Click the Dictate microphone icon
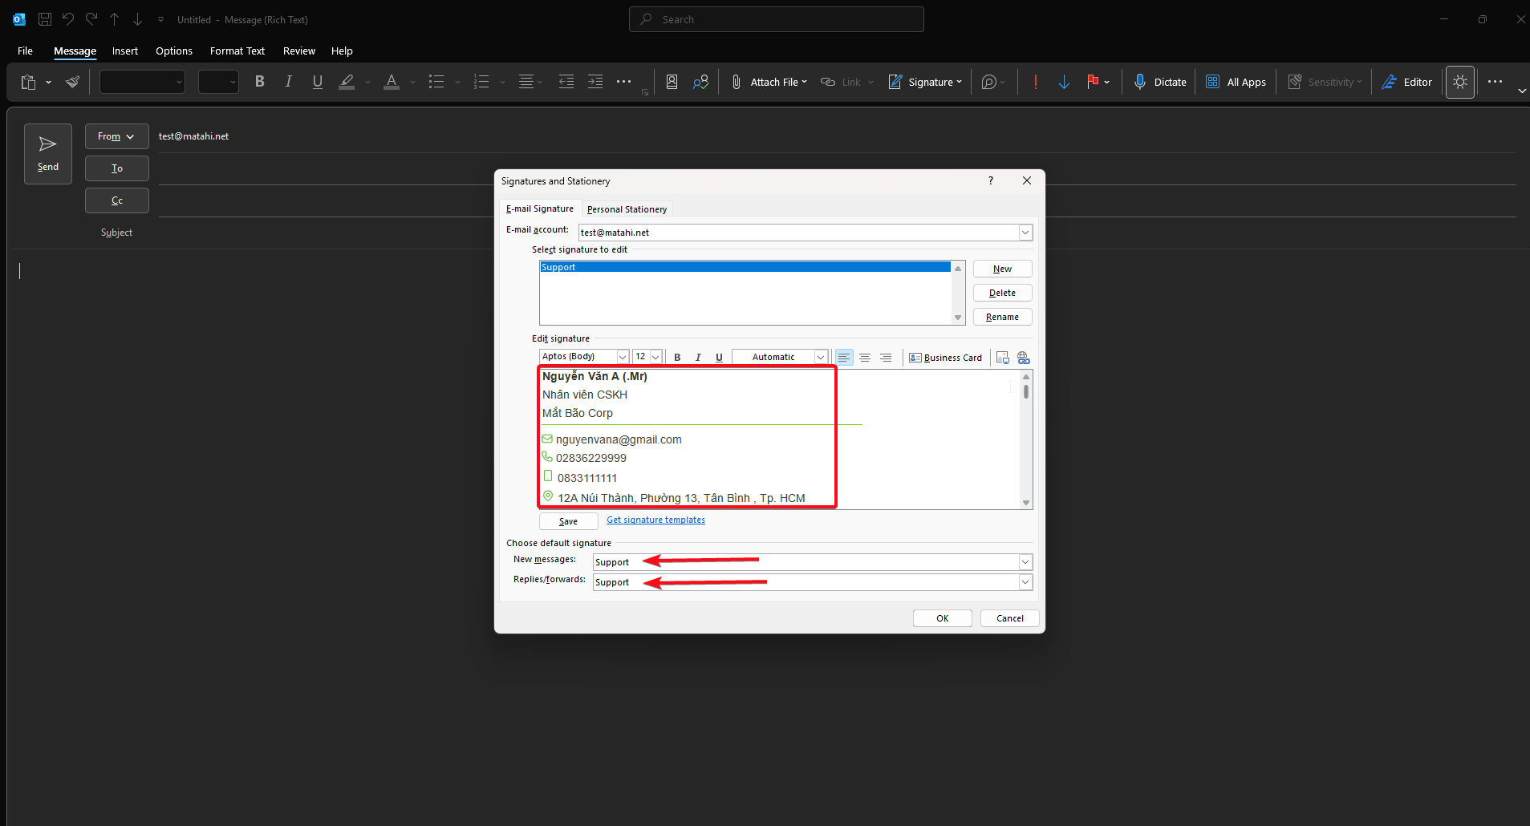This screenshot has height=826, width=1530. (x=1139, y=82)
